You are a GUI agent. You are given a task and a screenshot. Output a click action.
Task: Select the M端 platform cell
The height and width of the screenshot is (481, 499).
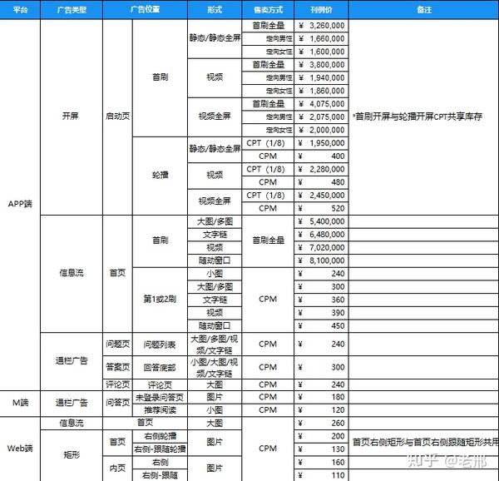(20, 404)
